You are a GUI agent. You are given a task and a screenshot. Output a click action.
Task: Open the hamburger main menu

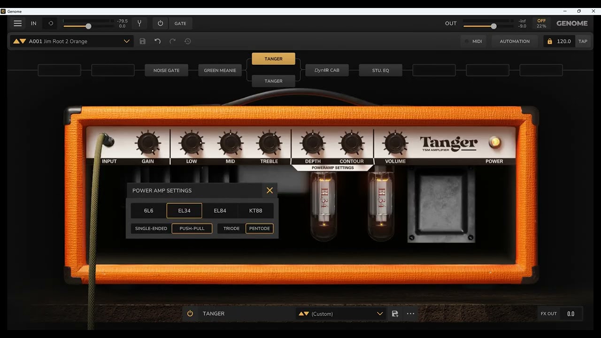(17, 23)
